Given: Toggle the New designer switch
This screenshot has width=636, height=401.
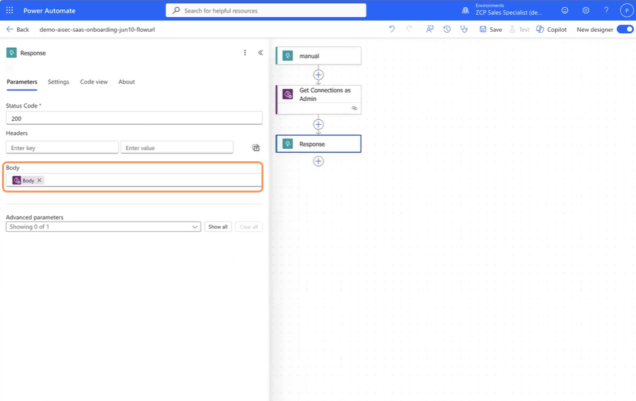Looking at the screenshot, I should 625,29.
